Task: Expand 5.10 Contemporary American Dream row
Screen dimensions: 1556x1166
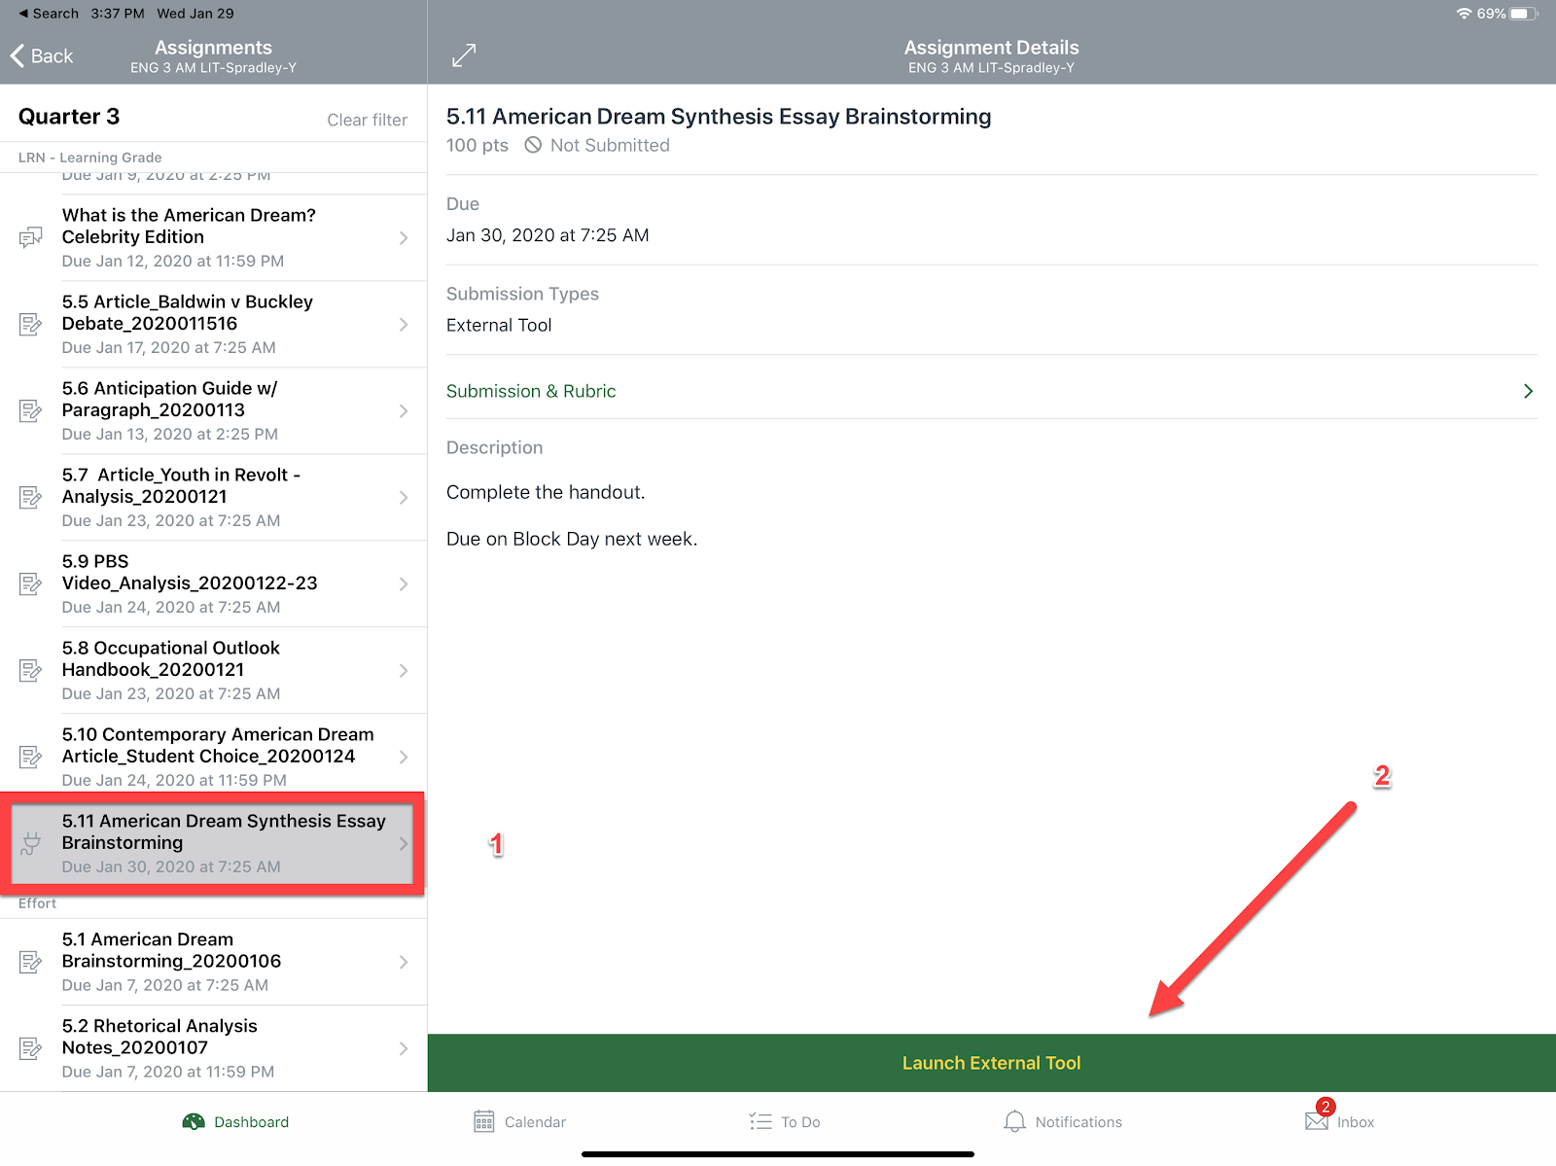Action: coord(405,757)
